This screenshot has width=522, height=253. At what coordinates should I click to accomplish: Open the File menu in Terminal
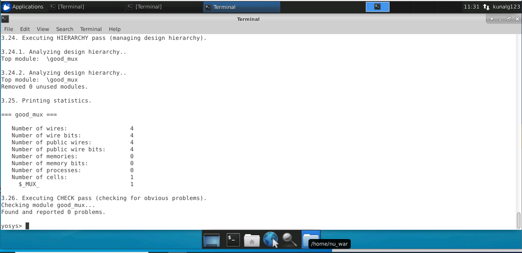8,29
